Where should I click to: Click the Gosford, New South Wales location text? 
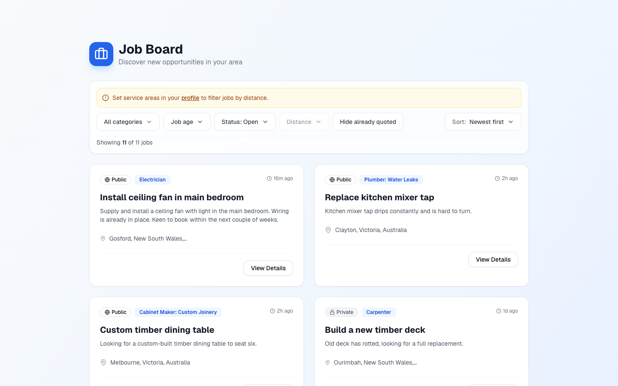tap(148, 238)
